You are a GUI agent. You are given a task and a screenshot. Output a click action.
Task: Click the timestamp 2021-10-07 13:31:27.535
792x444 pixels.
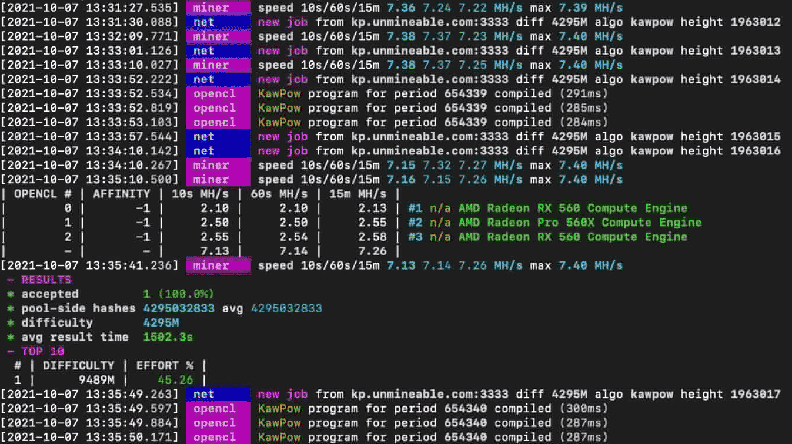click(89, 8)
